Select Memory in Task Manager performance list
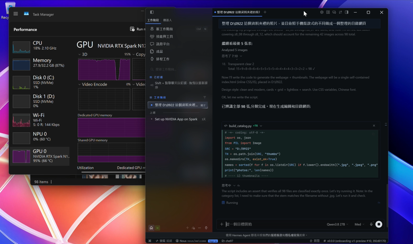Screen dimensions: 413x244 point(40,63)
